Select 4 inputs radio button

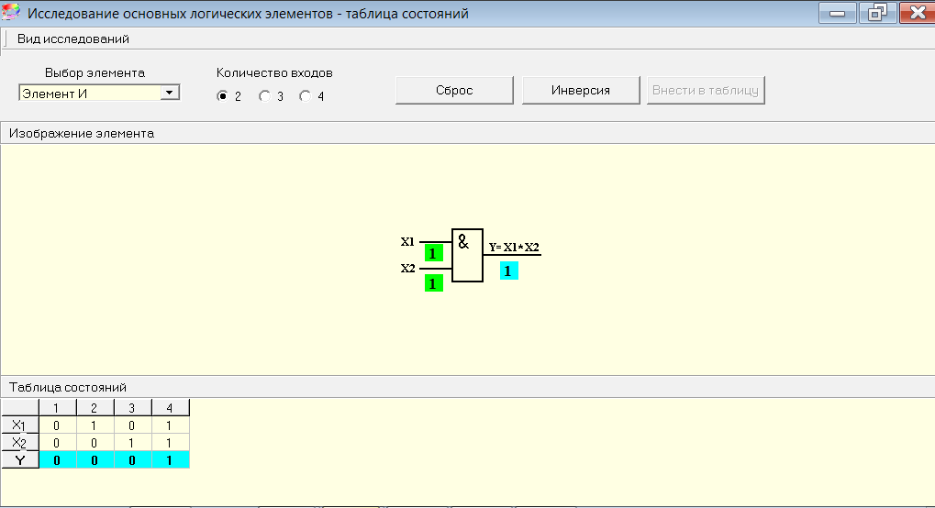pyautogui.click(x=305, y=96)
